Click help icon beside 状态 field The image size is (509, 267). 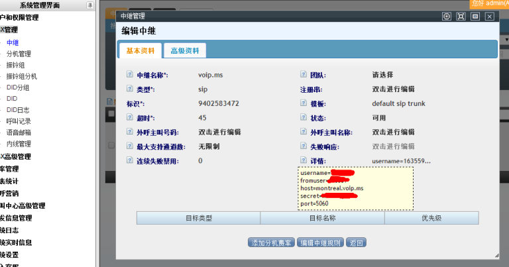304,118
